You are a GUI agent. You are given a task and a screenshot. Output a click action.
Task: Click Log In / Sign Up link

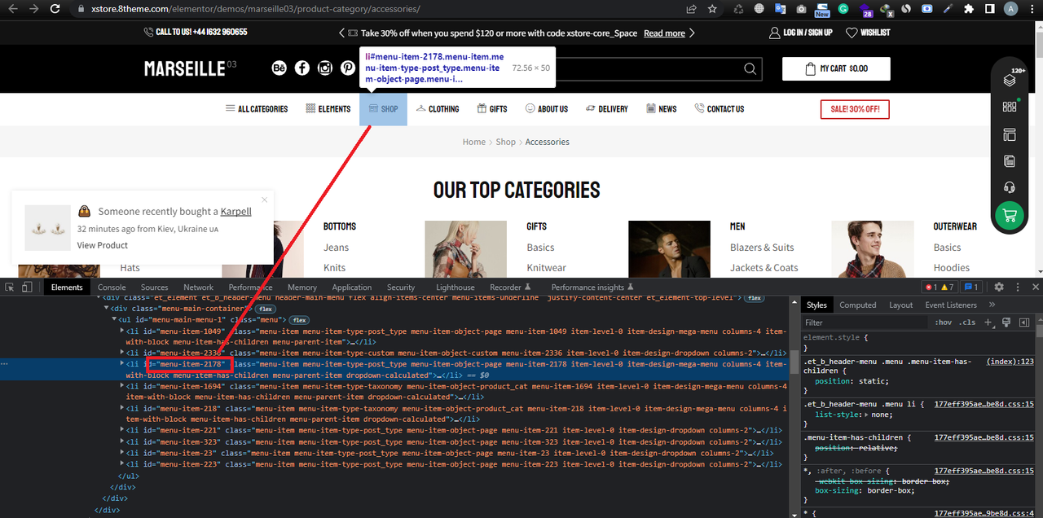coord(801,33)
